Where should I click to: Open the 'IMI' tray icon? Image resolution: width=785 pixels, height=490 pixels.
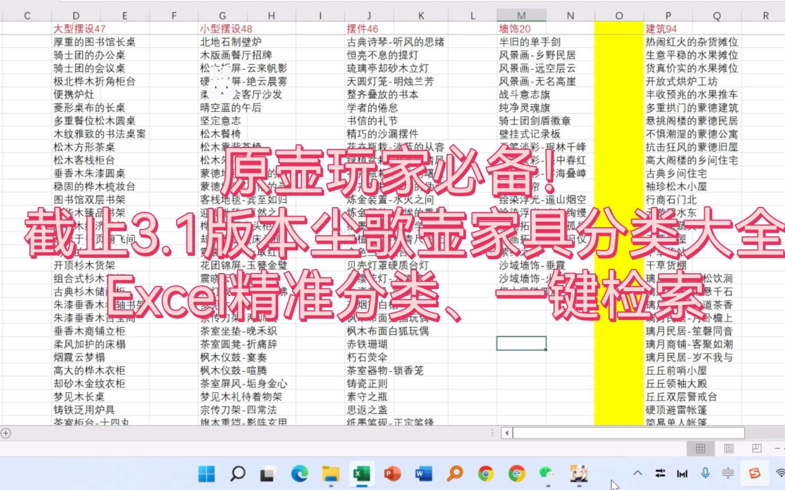tap(682, 474)
